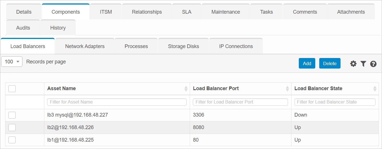The height and width of the screenshot is (149, 382).
Task: Click the Load Balancer Port filter box
Action: click(240, 102)
